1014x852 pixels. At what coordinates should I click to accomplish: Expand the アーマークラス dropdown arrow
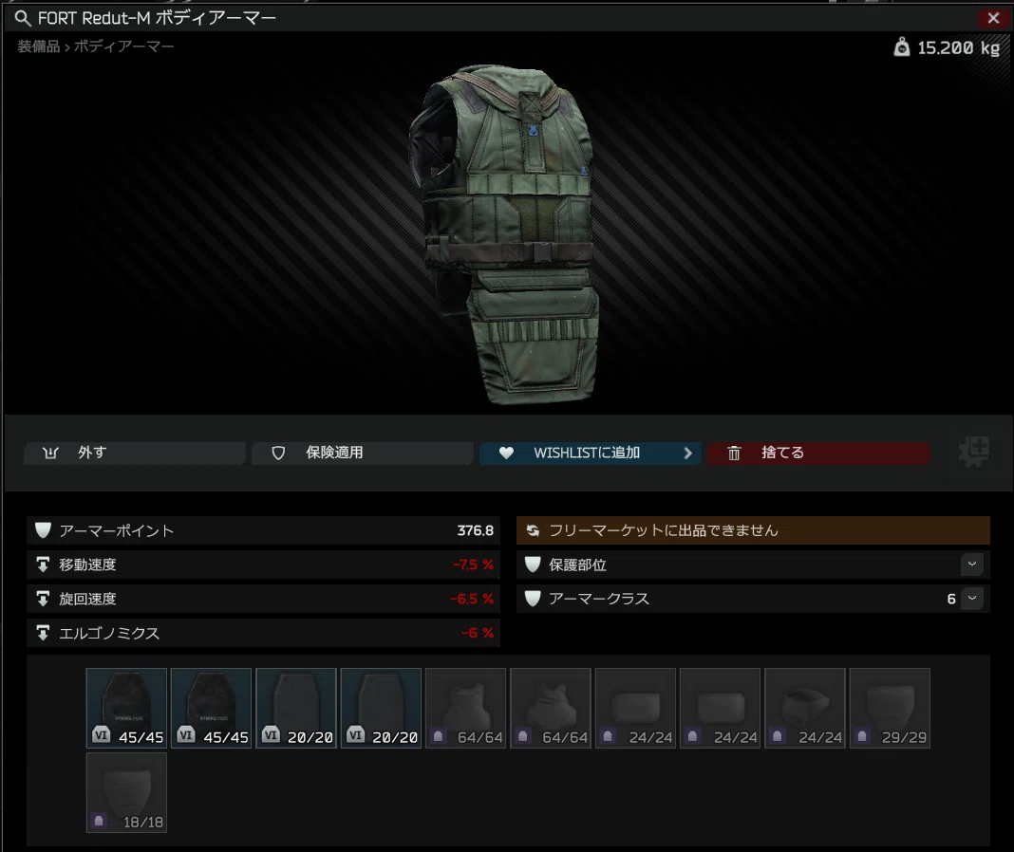coord(972,599)
